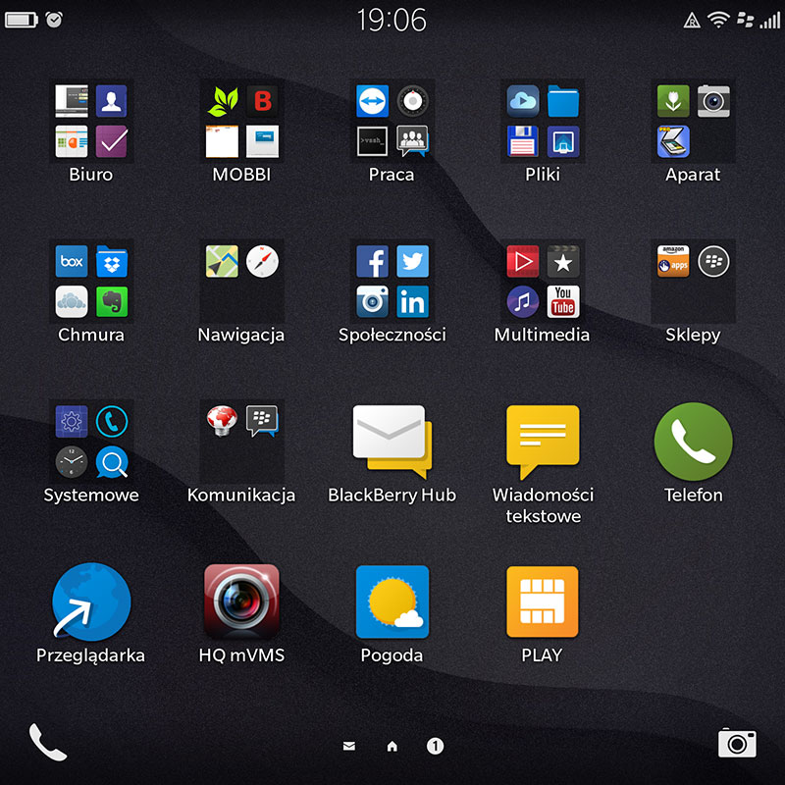Launch HQ mVMS camera app
The image size is (785, 785).
[241, 602]
